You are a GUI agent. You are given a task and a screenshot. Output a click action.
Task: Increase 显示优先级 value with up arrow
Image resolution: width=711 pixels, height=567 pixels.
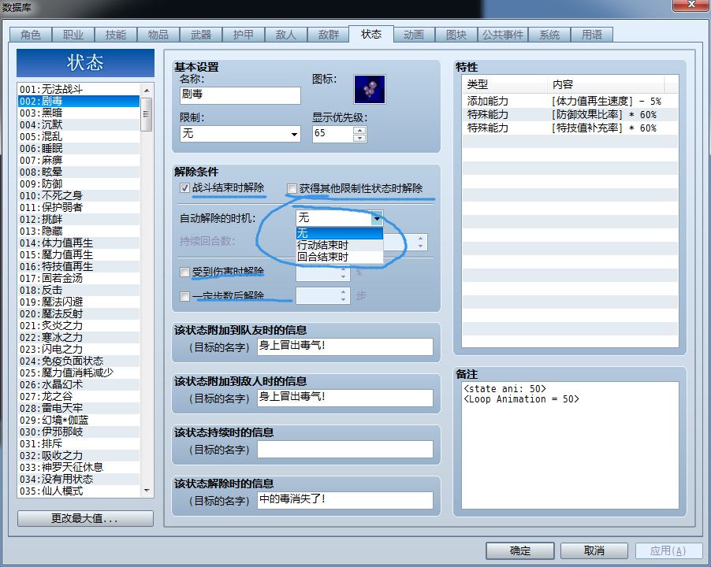coord(359,130)
